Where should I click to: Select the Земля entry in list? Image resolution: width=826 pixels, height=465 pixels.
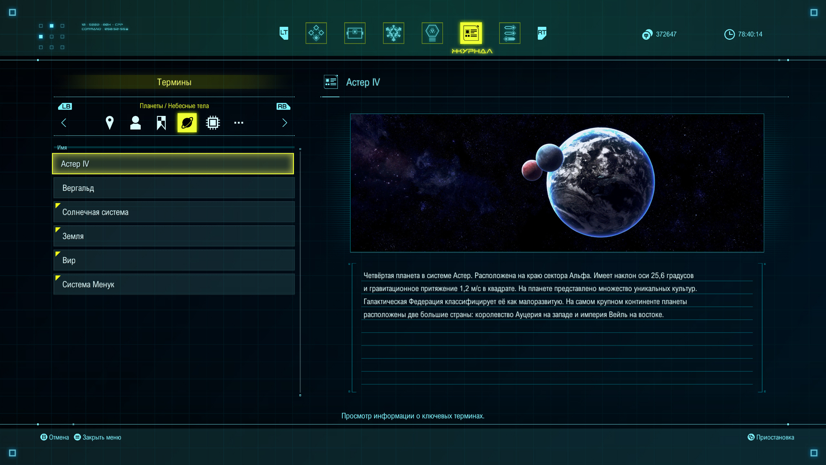click(174, 236)
